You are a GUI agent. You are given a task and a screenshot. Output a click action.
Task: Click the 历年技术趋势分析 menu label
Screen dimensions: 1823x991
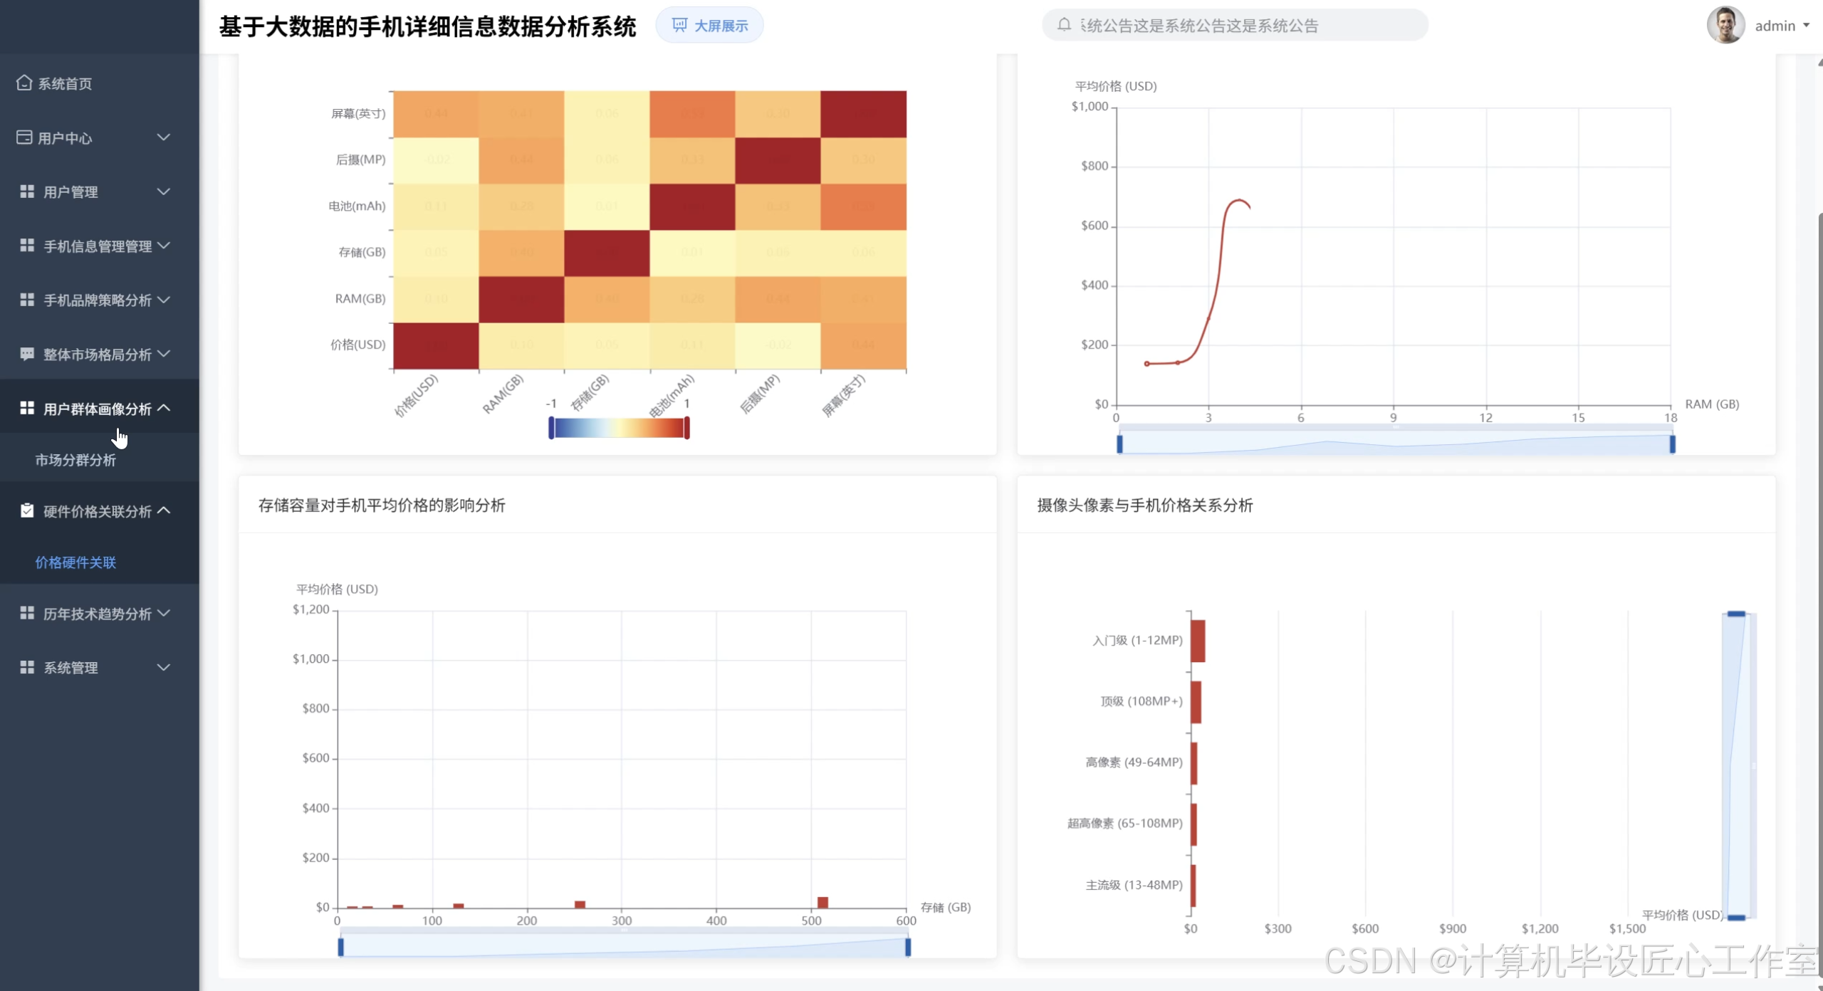[x=98, y=614]
